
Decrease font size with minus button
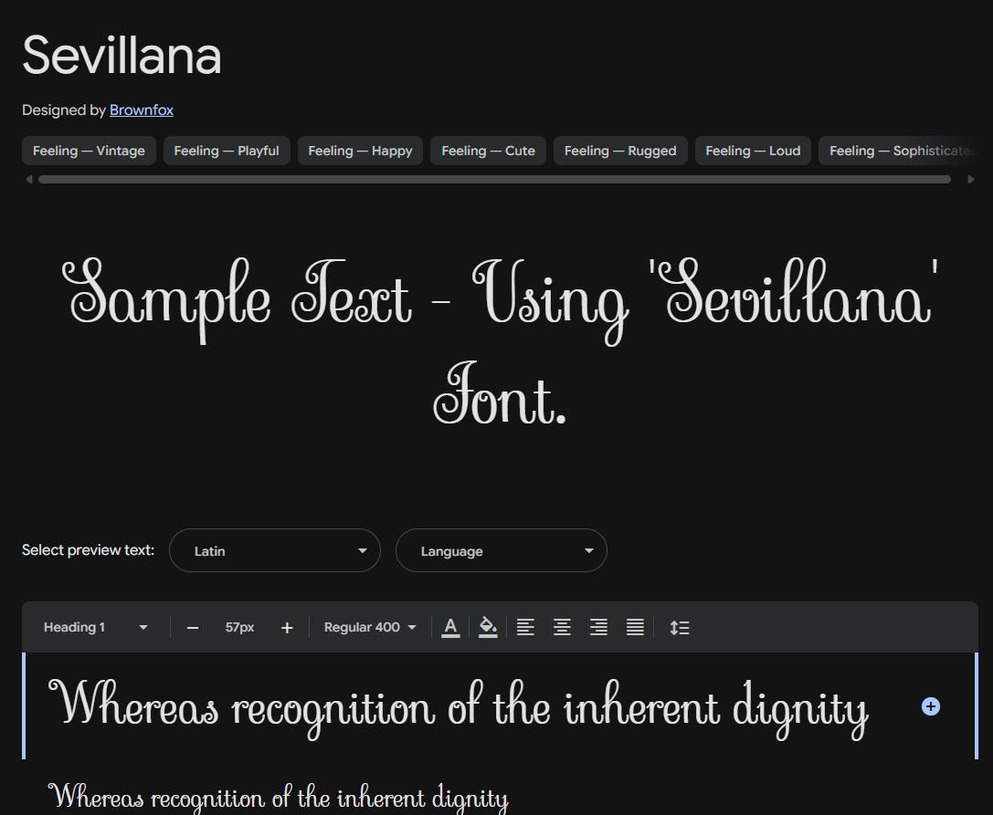point(193,628)
